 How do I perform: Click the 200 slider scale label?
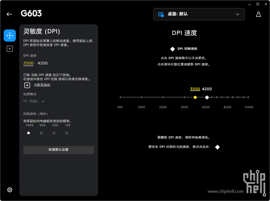coord(120,107)
